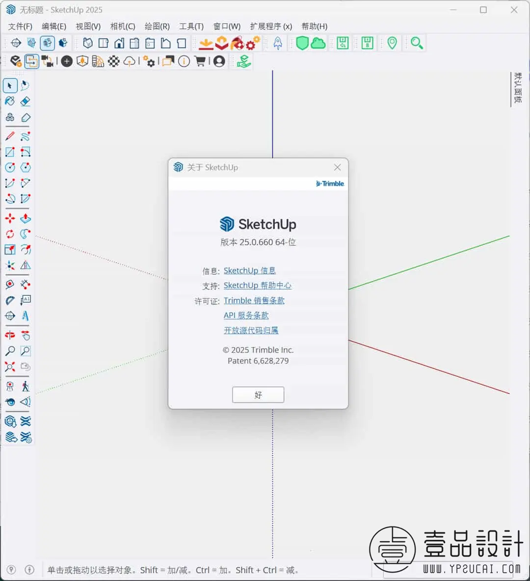
Task: Open the SketchUp 帮助中心 link
Action: (x=257, y=285)
